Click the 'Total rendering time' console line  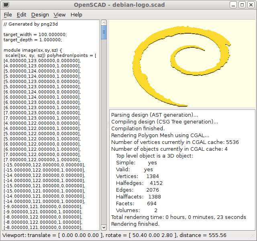pyautogui.click(x=178, y=217)
